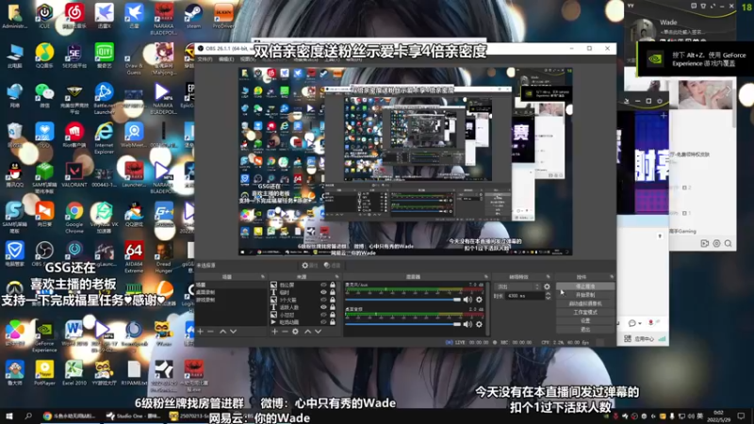This screenshot has width=754, height=424.
Task: Open Internet Explorer desktop shortcut
Action: click(x=104, y=138)
